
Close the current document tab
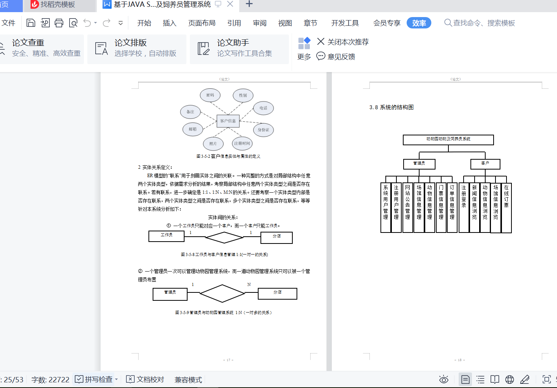[x=230, y=4]
